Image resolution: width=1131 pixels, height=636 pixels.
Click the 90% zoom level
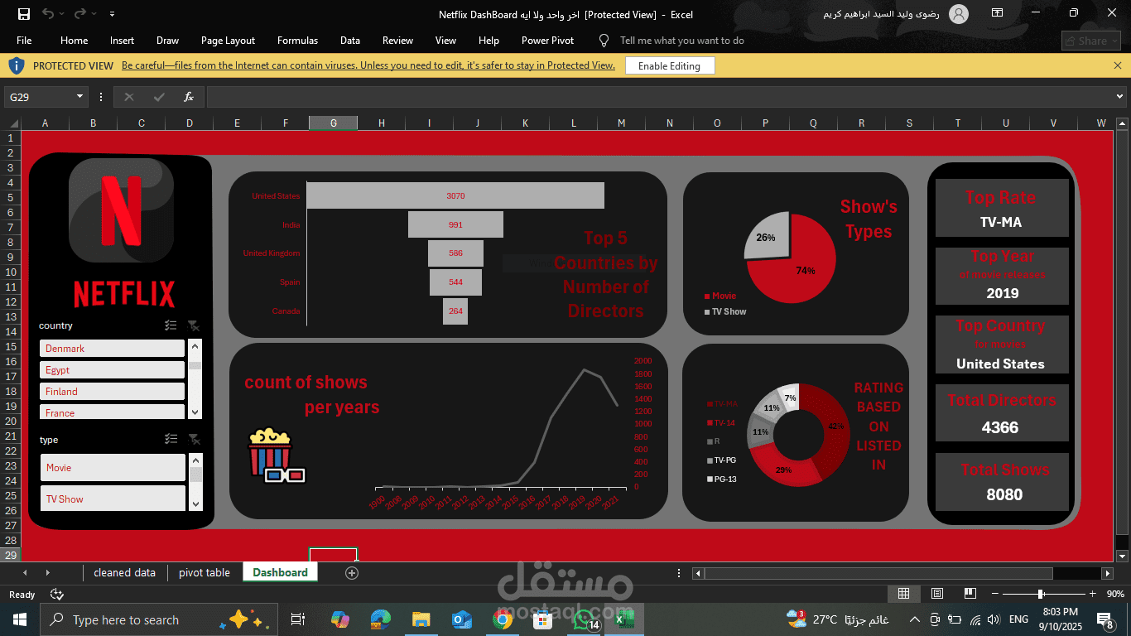(1115, 594)
